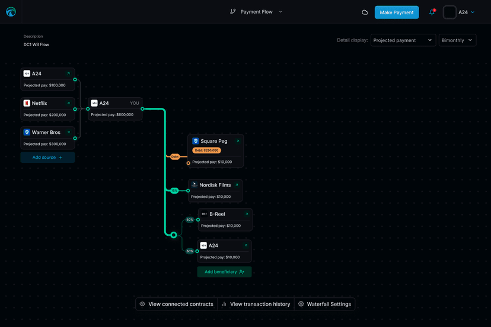Open Square Peg node's arrow link icon
Image resolution: width=491 pixels, height=327 pixels.
click(x=238, y=141)
